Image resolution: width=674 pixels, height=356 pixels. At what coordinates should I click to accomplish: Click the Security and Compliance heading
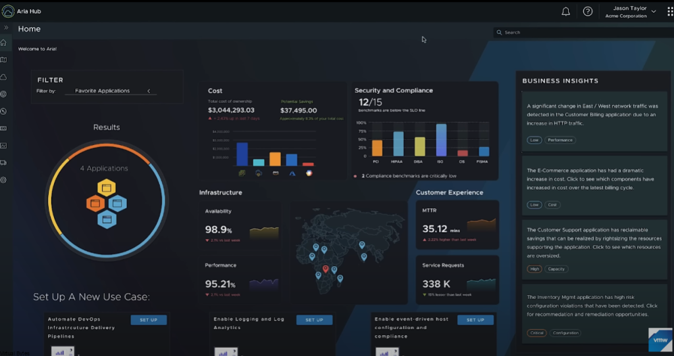coord(394,91)
